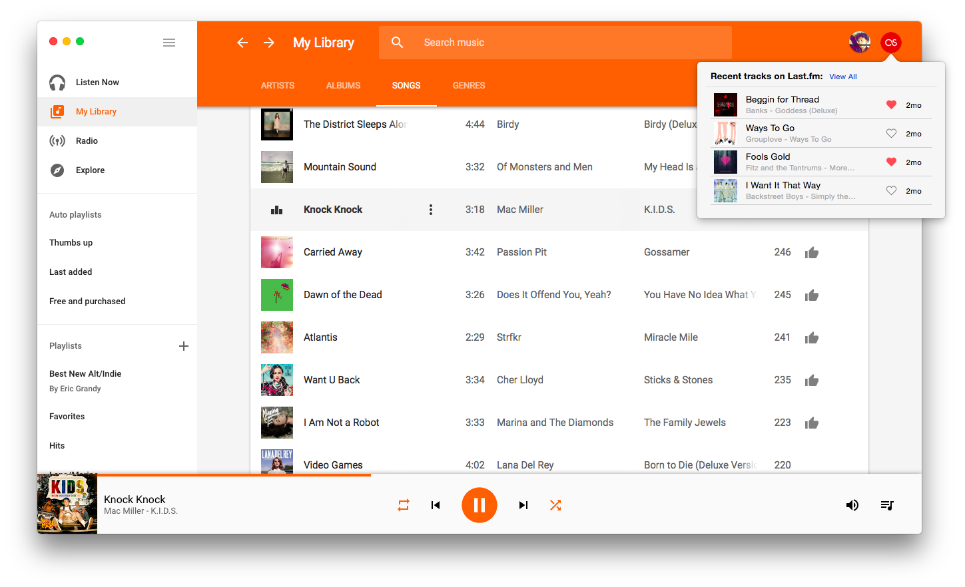The image size is (965, 587).
Task: Open the Favorites playlist
Action: tap(67, 417)
